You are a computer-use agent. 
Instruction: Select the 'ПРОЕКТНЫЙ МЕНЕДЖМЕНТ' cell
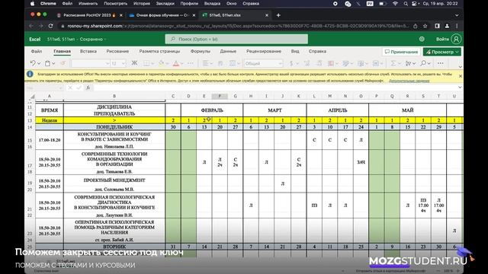point(114,180)
